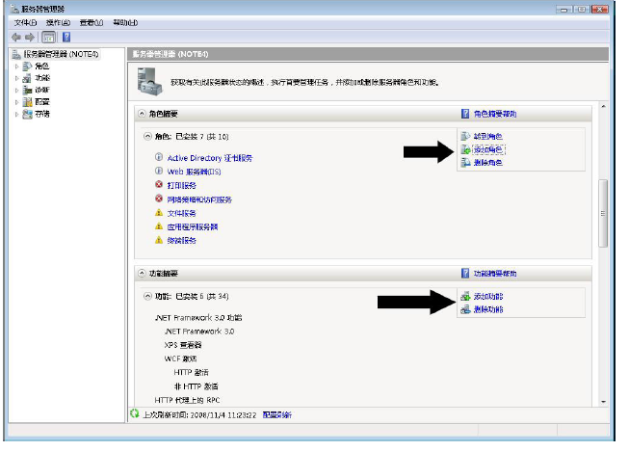This screenshot has width=629, height=451.
Task: Click the XPS 查看器 feature entry
Action: point(182,345)
